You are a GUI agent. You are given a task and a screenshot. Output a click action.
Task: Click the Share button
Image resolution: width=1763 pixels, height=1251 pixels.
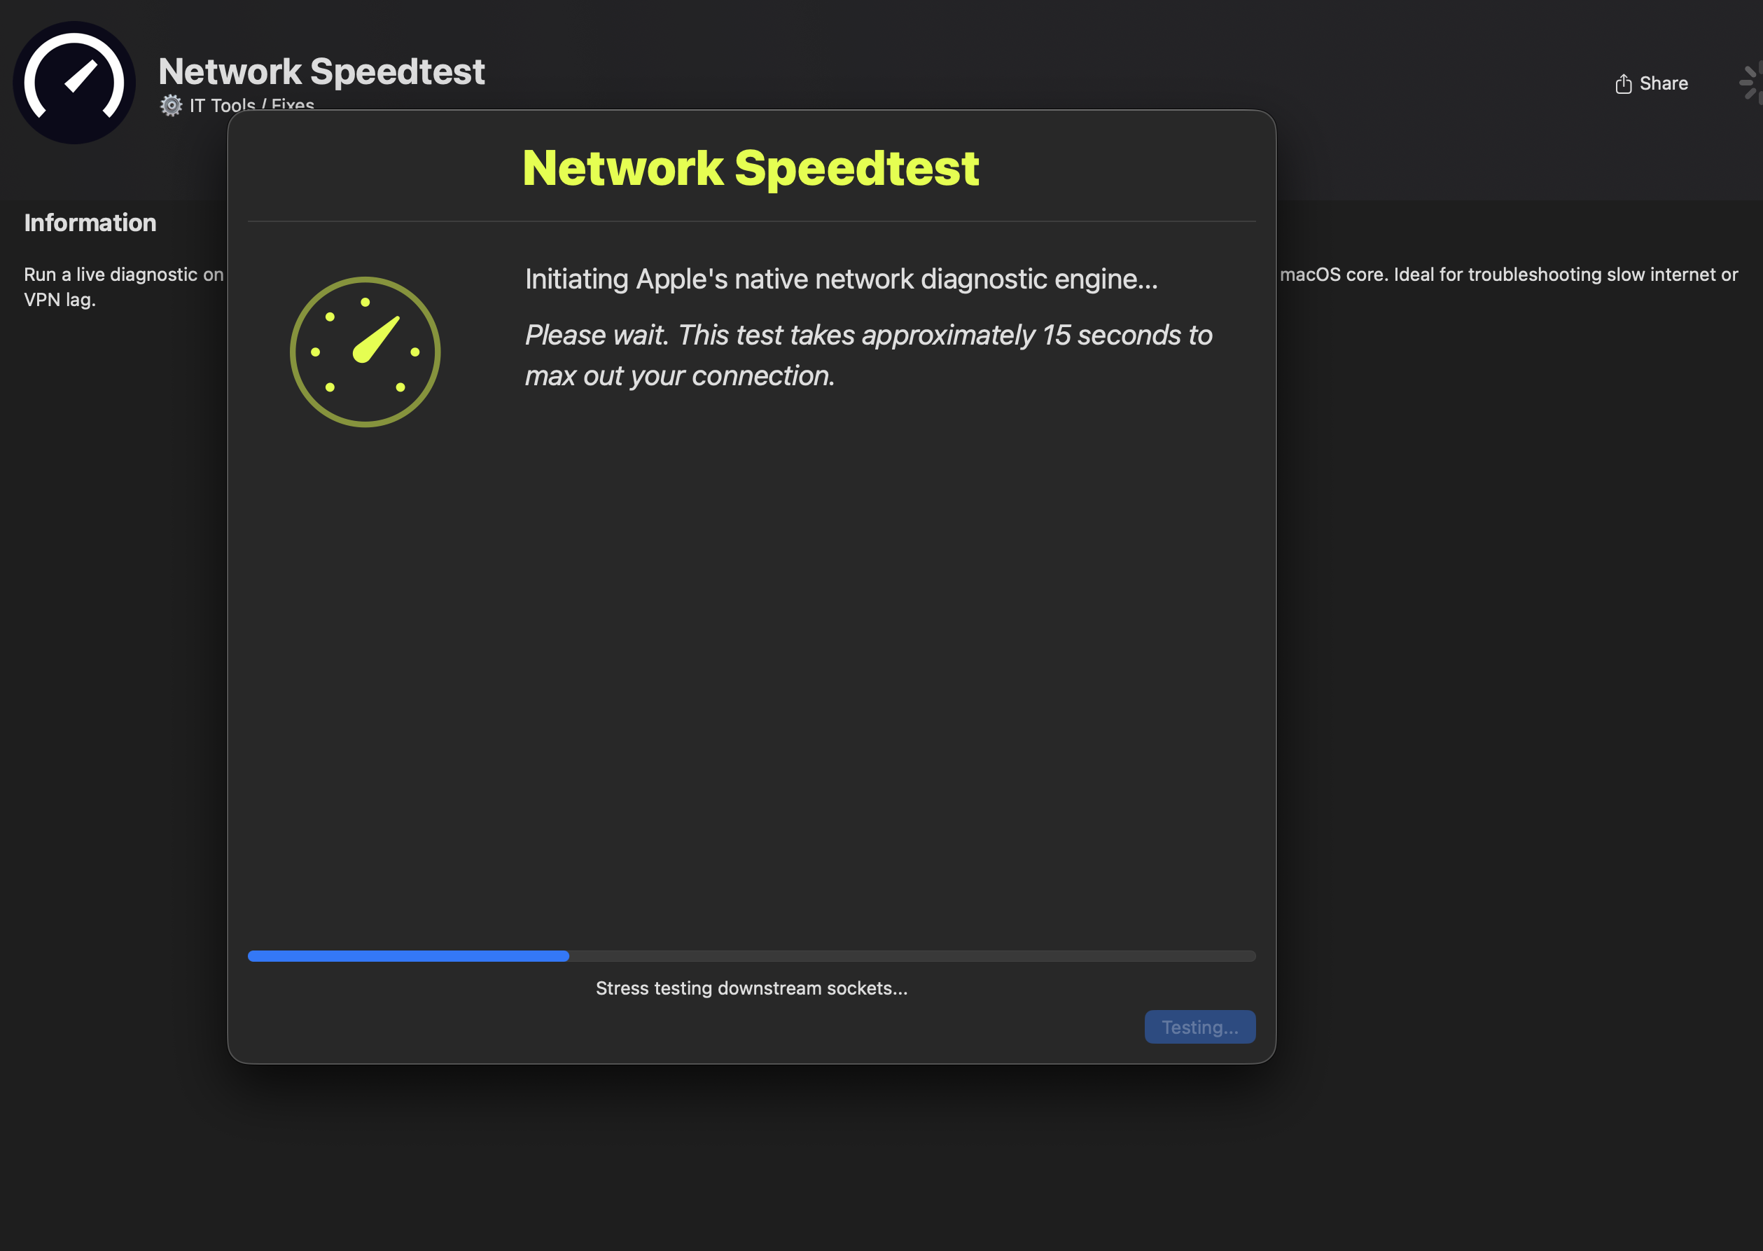1652,83
